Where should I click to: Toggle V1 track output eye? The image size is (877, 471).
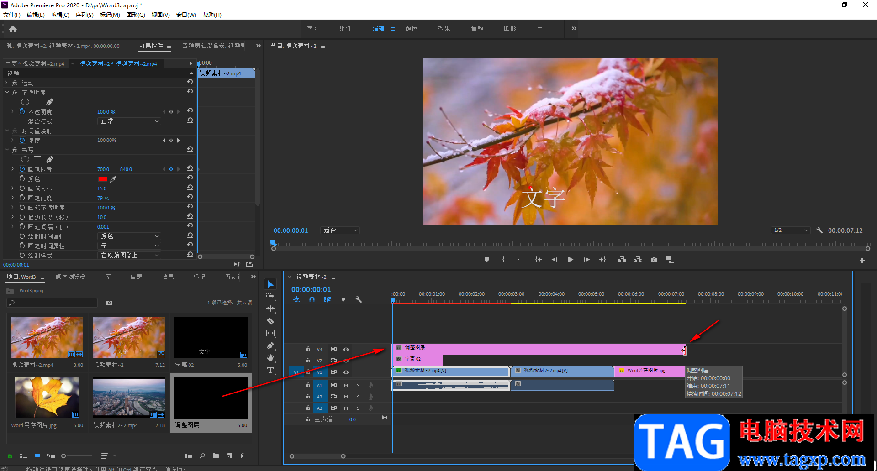[346, 372]
